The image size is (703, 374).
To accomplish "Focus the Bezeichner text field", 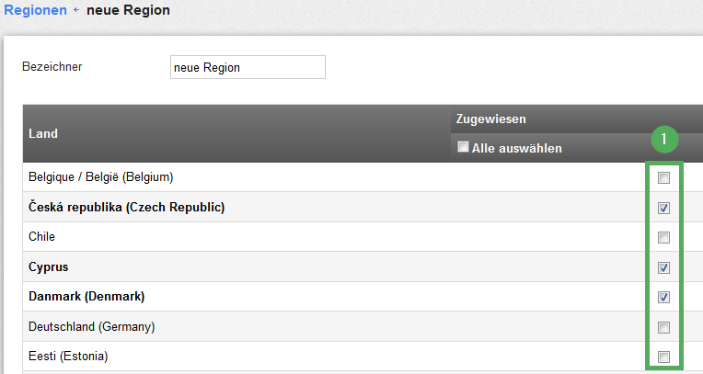I will pyautogui.click(x=248, y=67).
